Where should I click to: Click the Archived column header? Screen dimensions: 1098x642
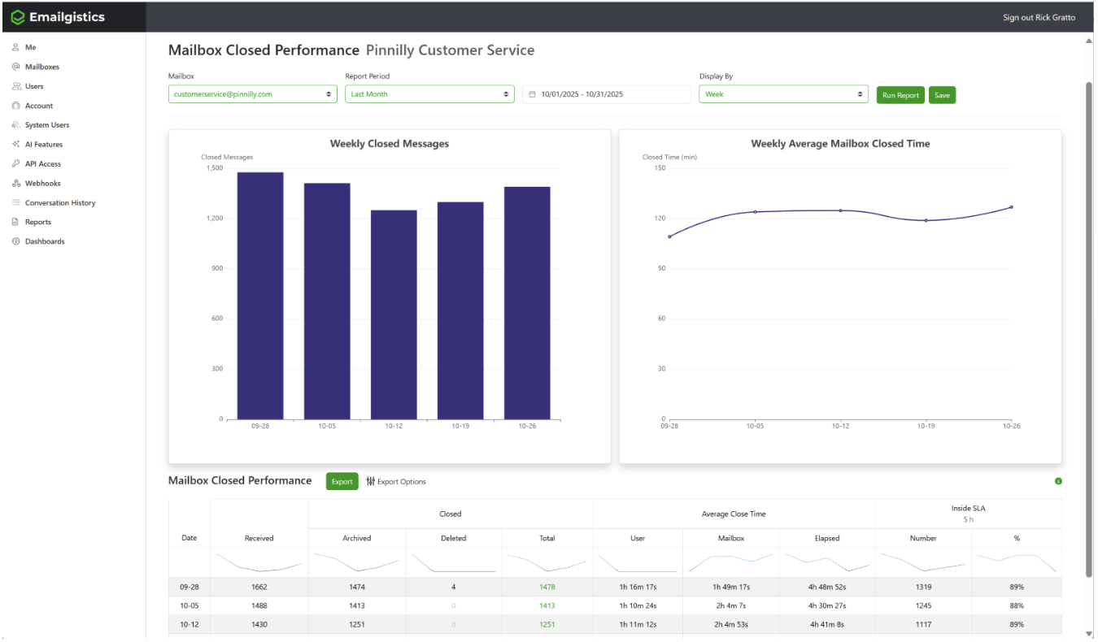coord(356,538)
